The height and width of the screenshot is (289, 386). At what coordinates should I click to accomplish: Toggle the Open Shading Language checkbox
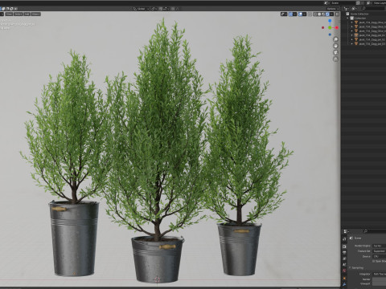[373, 261]
